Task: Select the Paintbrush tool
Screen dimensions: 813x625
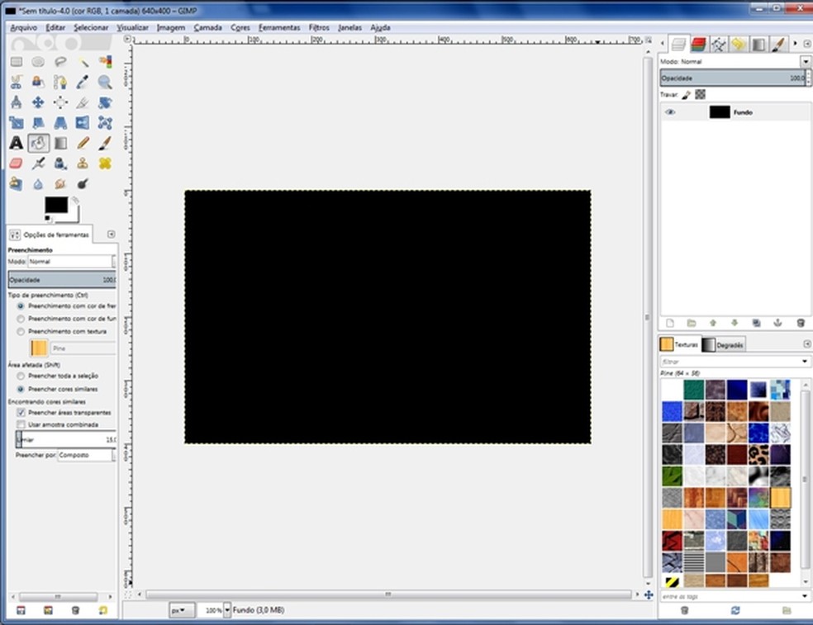Action: (105, 143)
